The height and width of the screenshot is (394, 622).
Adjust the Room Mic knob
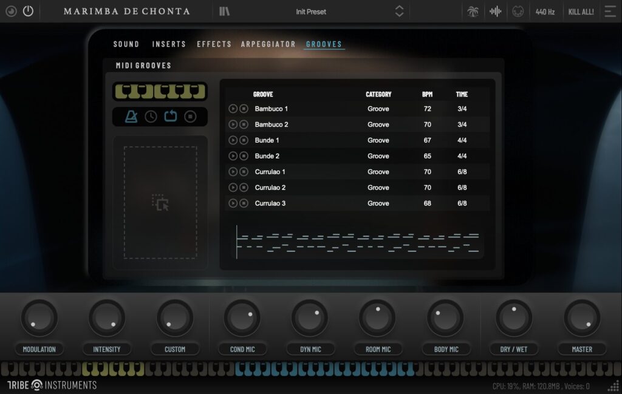tap(377, 318)
